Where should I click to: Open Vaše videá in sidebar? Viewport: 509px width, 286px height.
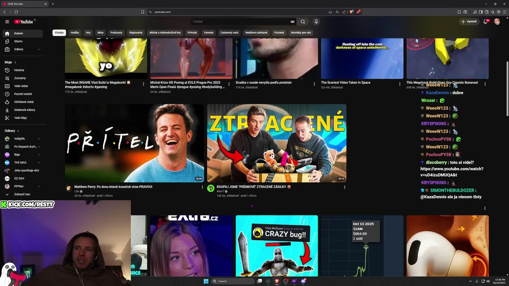(22, 86)
